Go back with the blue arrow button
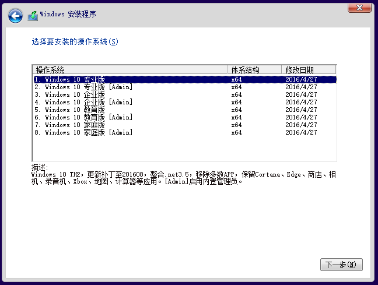Viewport: 378px width, 285px height. (x=15, y=16)
